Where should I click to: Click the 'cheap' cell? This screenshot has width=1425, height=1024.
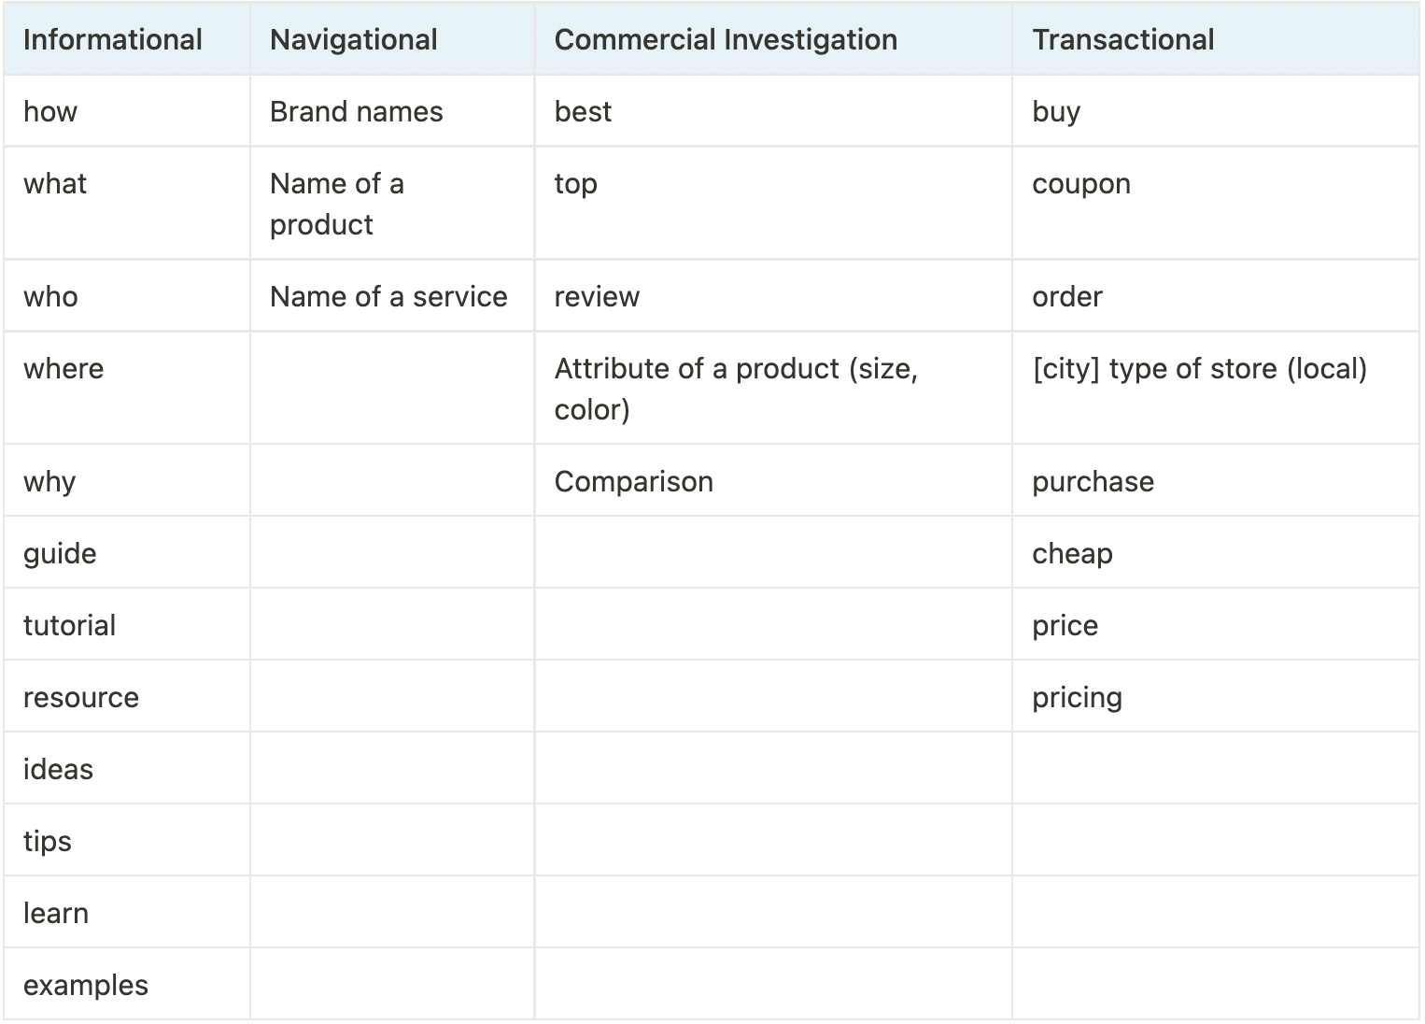(x=1216, y=553)
